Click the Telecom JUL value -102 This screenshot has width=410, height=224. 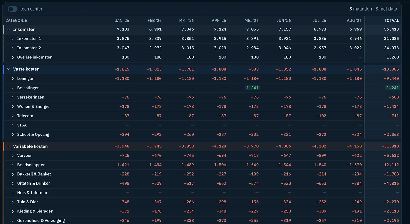(321, 116)
